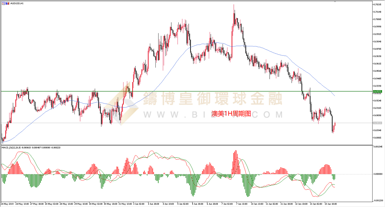Click the red 澳美1H周期图 text label
385x207 pixels.
pyautogui.click(x=231, y=114)
